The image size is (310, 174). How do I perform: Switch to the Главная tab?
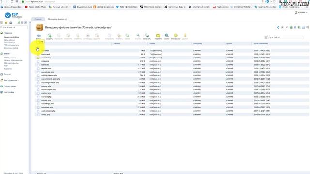pyautogui.click(x=38, y=19)
